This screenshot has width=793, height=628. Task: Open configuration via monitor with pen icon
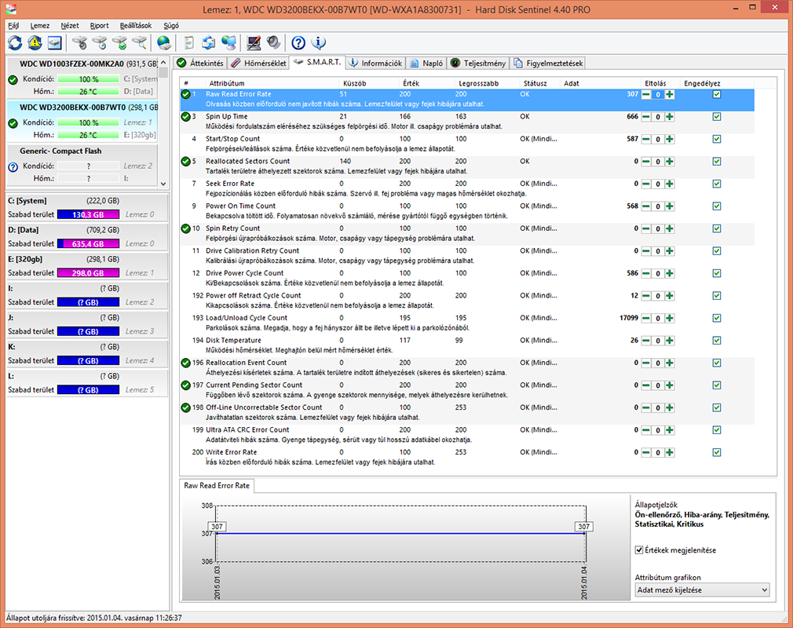point(254,43)
